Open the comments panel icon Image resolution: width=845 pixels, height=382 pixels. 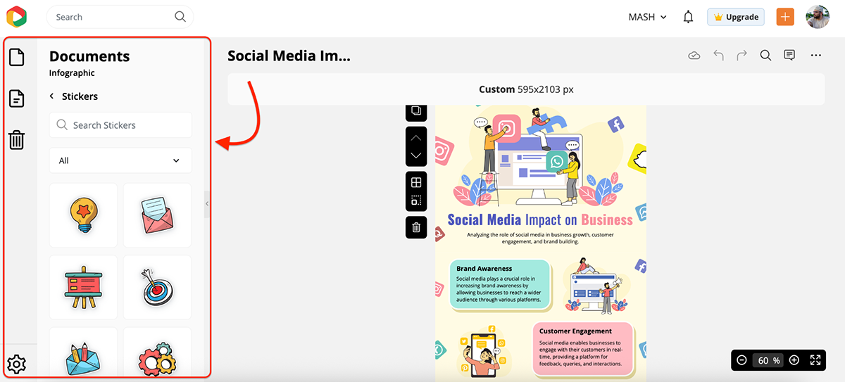click(789, 56)
